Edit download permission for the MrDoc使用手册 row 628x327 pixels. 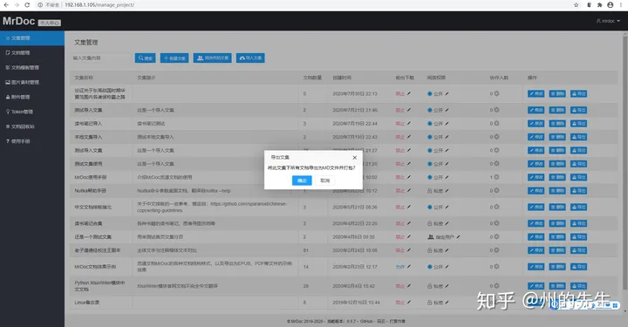(x=409, y=177)
